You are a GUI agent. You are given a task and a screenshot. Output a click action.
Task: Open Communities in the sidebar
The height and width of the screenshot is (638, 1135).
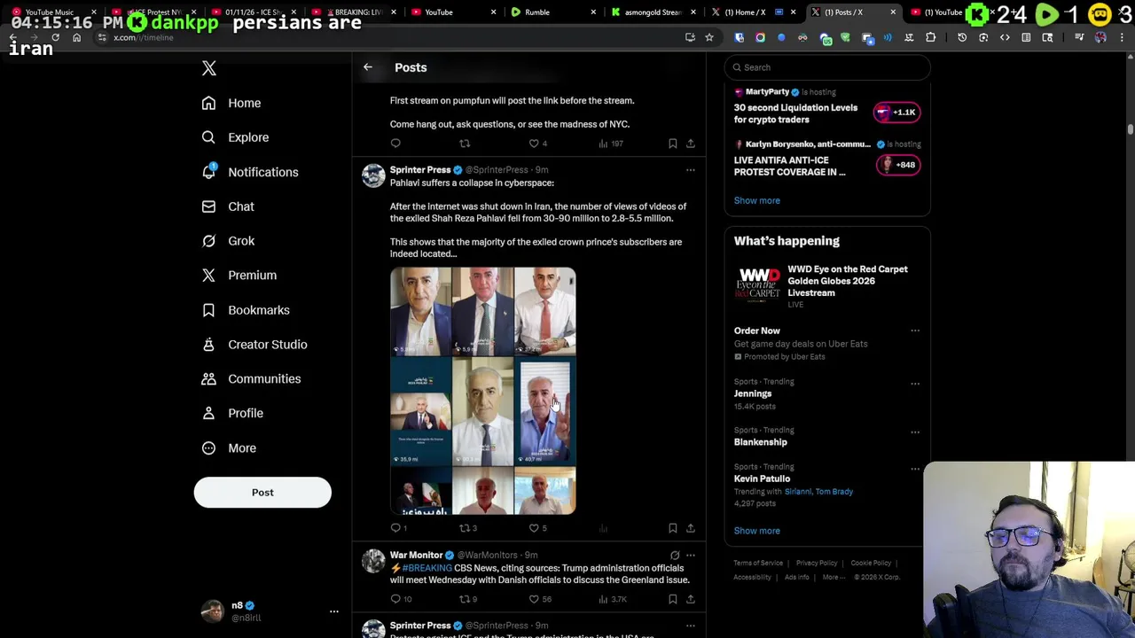click(x=251, y=379)
